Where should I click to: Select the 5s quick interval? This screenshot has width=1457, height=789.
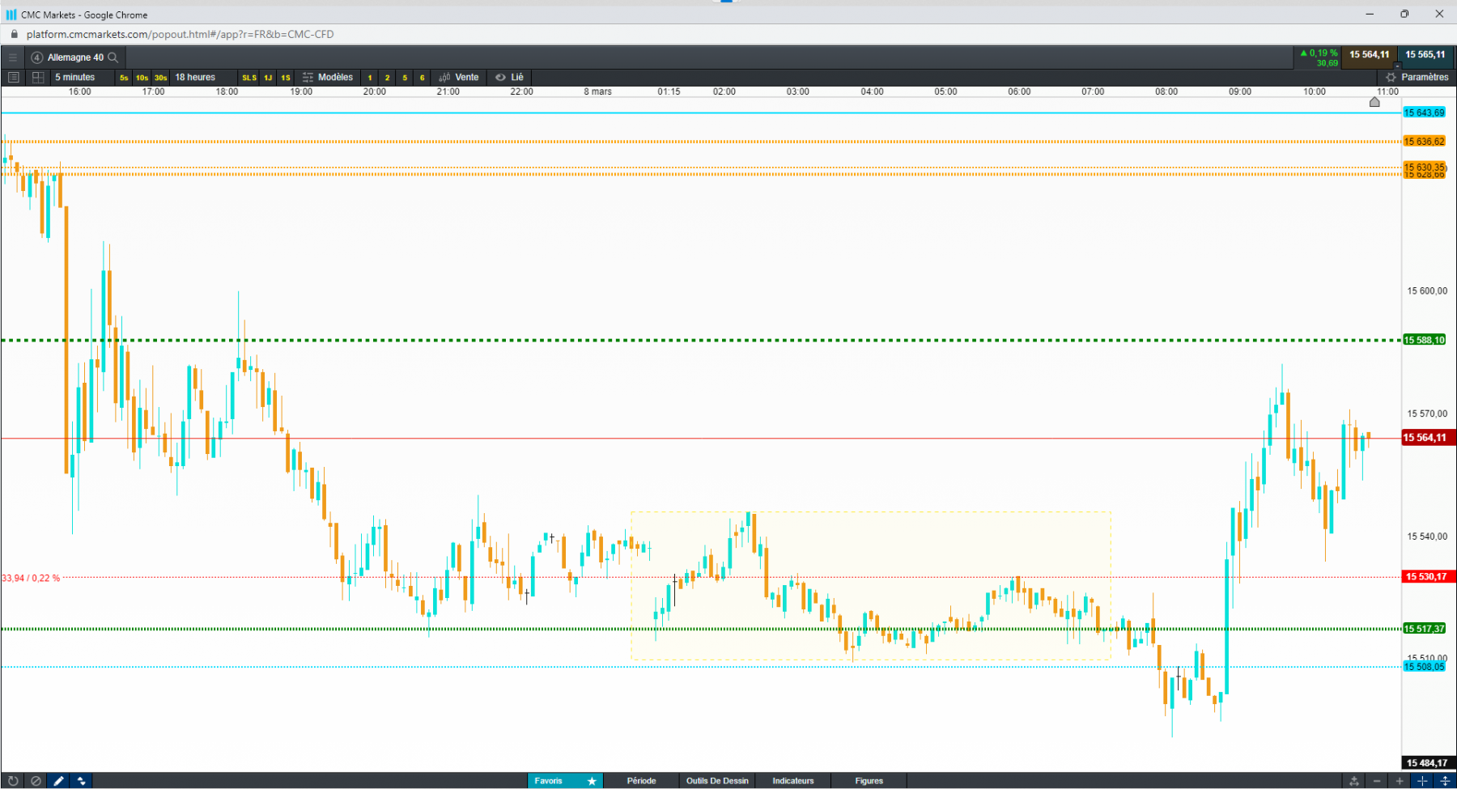coord(124,78)
